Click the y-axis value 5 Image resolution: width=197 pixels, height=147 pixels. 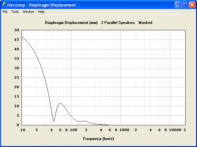click(x=18, y=115)
